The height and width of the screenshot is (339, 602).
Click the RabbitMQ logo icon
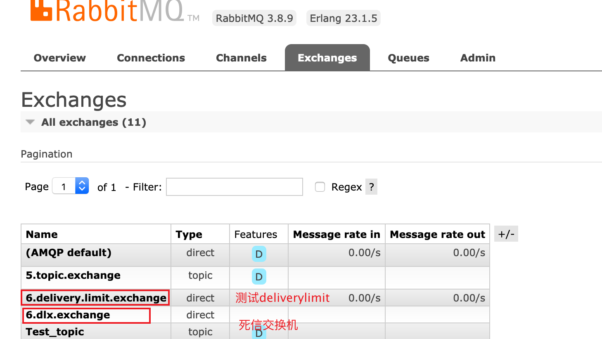pyautogui.click(x=41, y=10)
